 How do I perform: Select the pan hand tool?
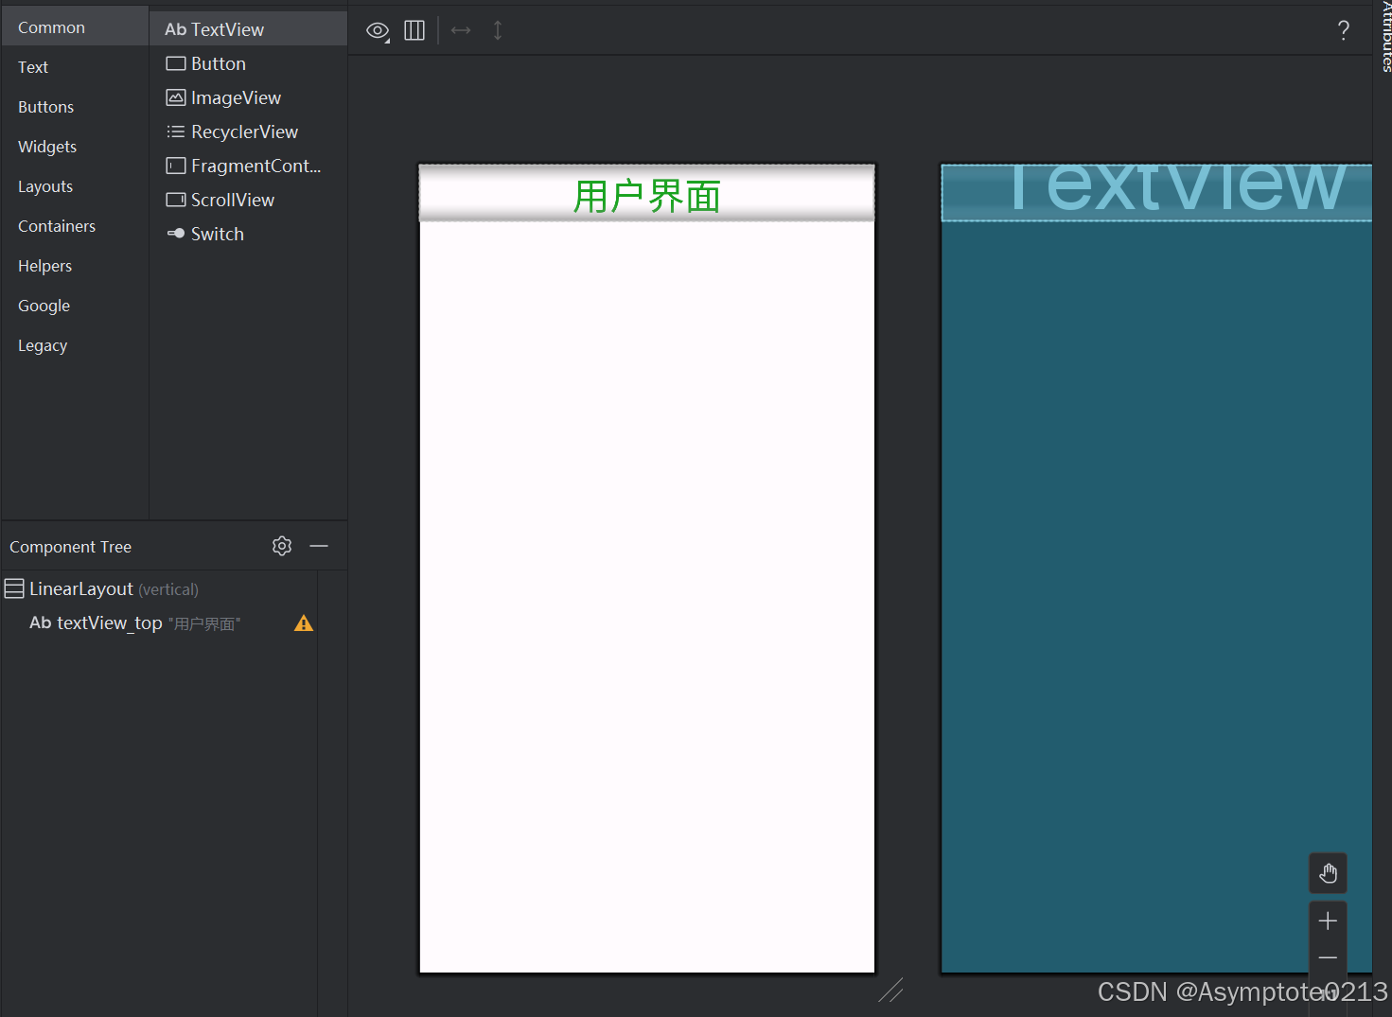pos(1328,873)
